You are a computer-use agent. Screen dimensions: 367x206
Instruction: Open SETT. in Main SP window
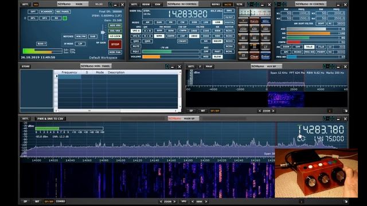point(25,118)
